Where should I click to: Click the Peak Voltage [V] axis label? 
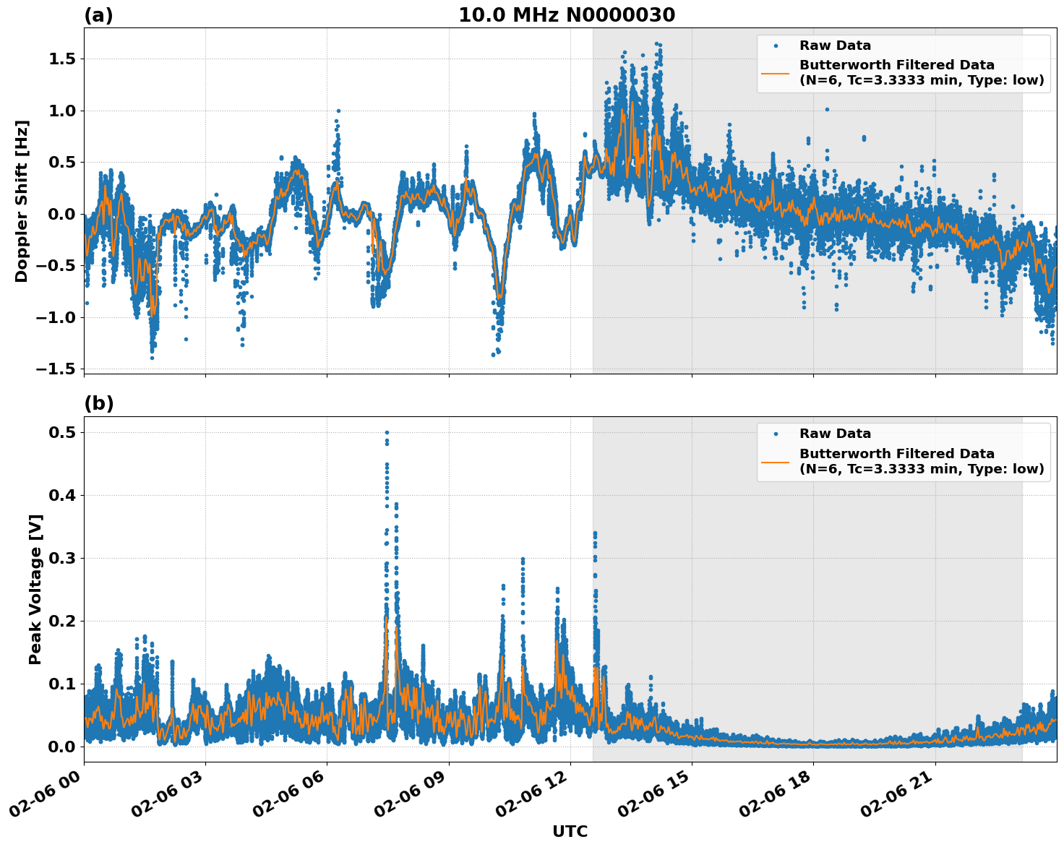tap(35, 590)
